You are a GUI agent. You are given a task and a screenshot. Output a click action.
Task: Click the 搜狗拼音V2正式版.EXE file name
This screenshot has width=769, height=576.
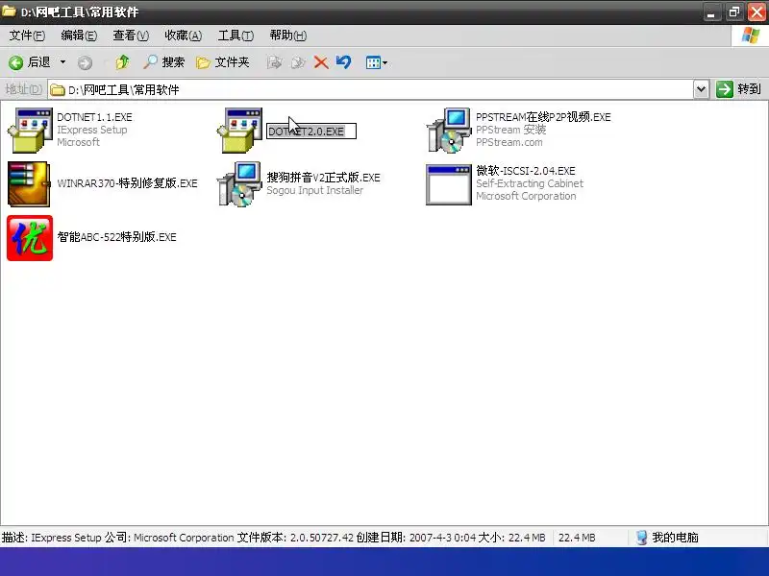point(323,178)
